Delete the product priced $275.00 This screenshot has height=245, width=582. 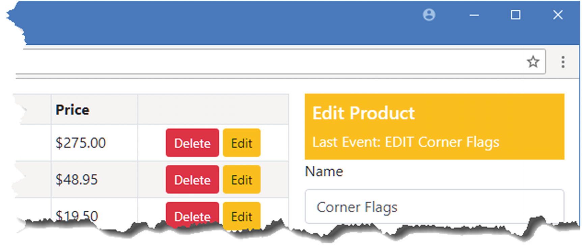coord(192,143)
